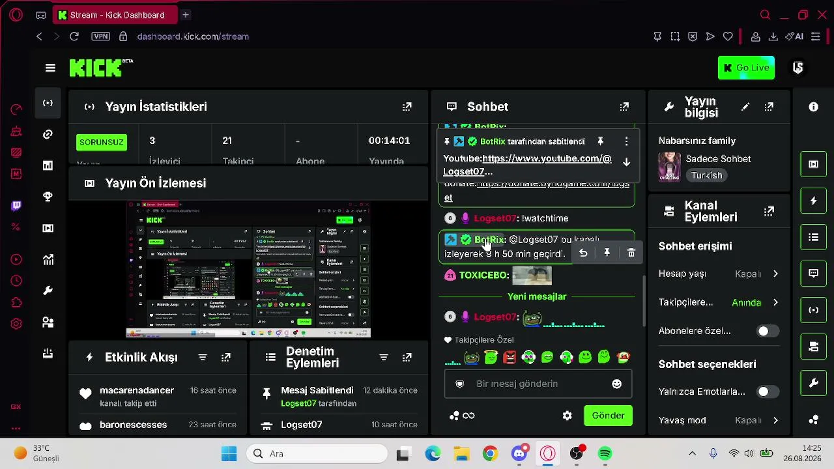Image resolution: width=834 pixels, height=469 pixels.
Task: Open the trophy icon in Kick sidebar
Action: [48, 197]
